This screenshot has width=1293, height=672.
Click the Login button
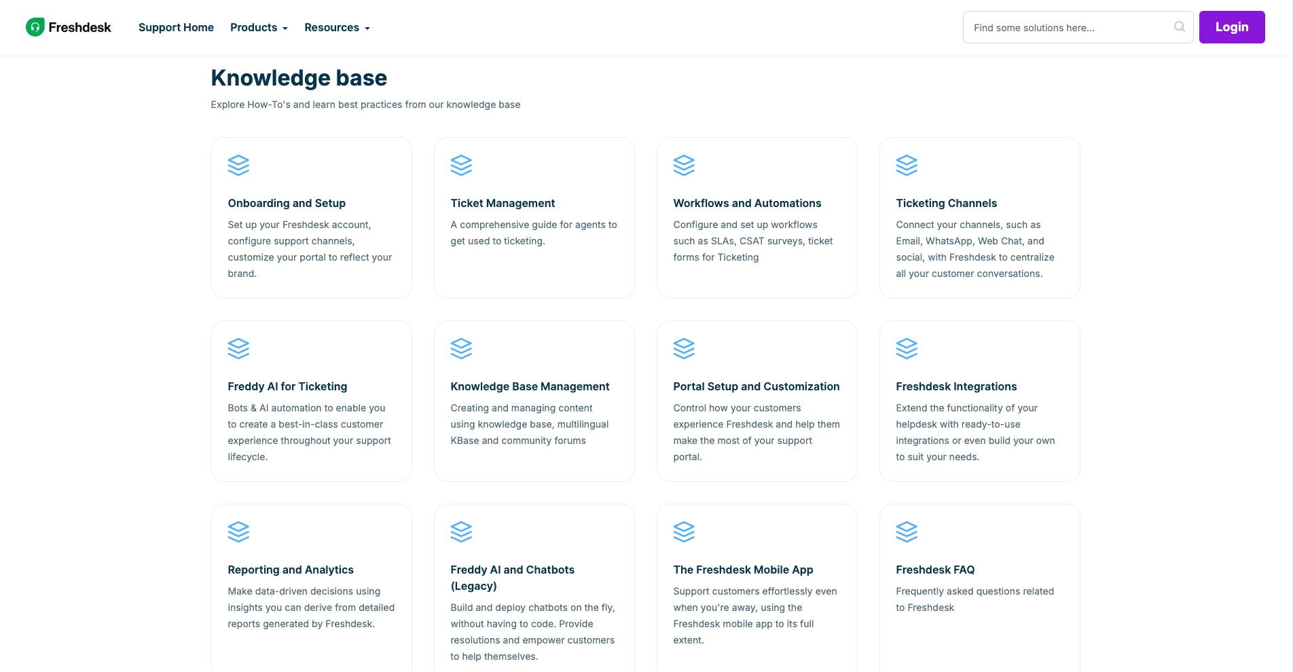(1231, 26)
